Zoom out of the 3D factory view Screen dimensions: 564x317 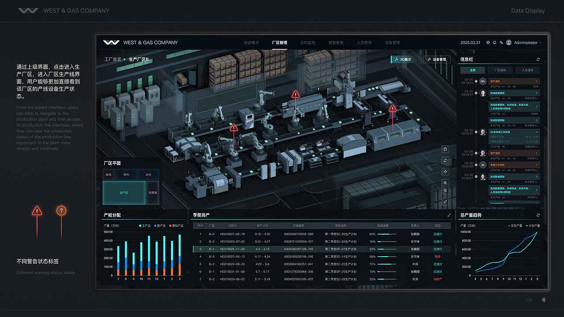(x=445, y=191)
